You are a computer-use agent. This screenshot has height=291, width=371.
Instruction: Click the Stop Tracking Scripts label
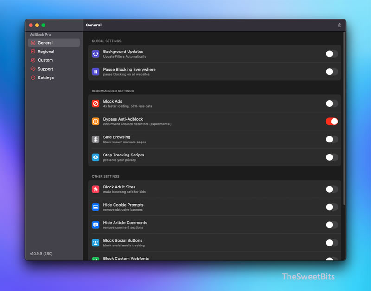pos(123,155)
